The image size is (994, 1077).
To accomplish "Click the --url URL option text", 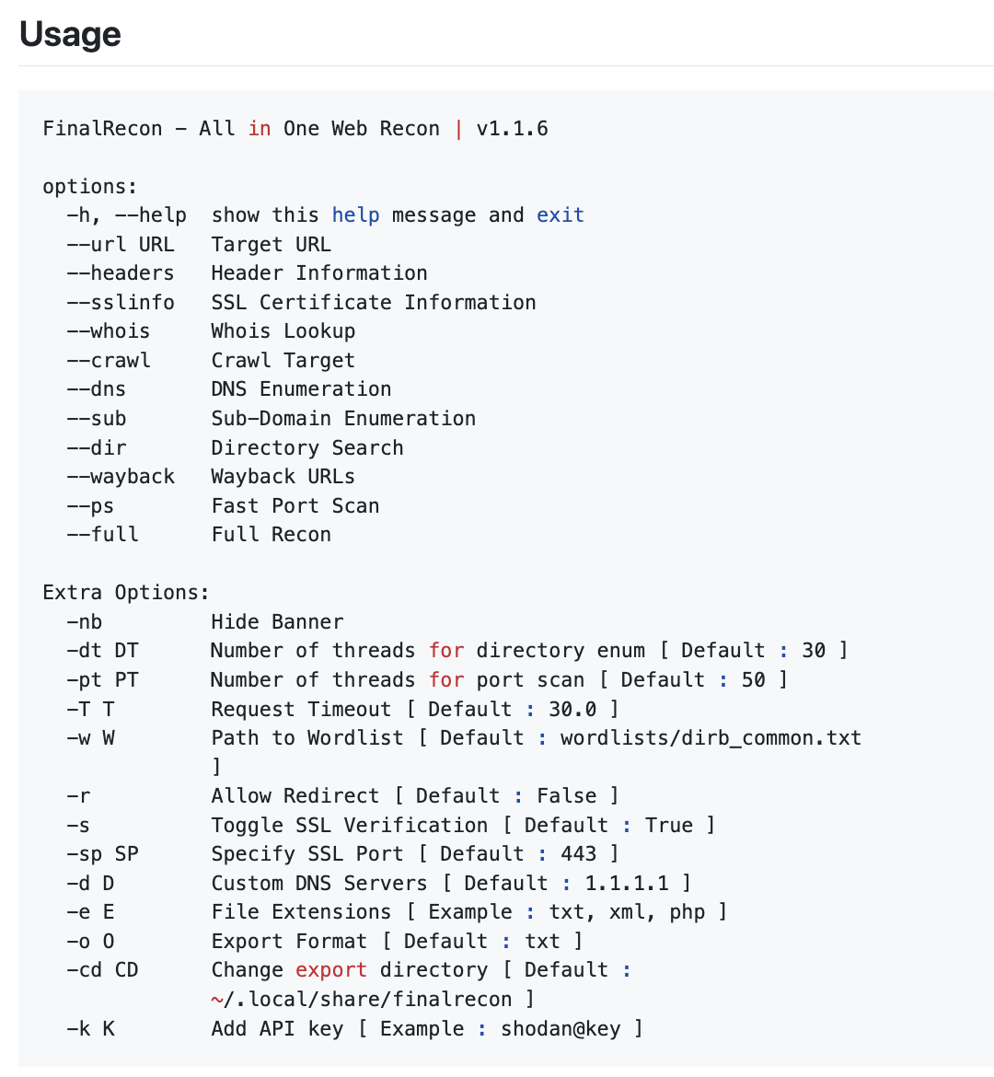I will tap(120, 244).
